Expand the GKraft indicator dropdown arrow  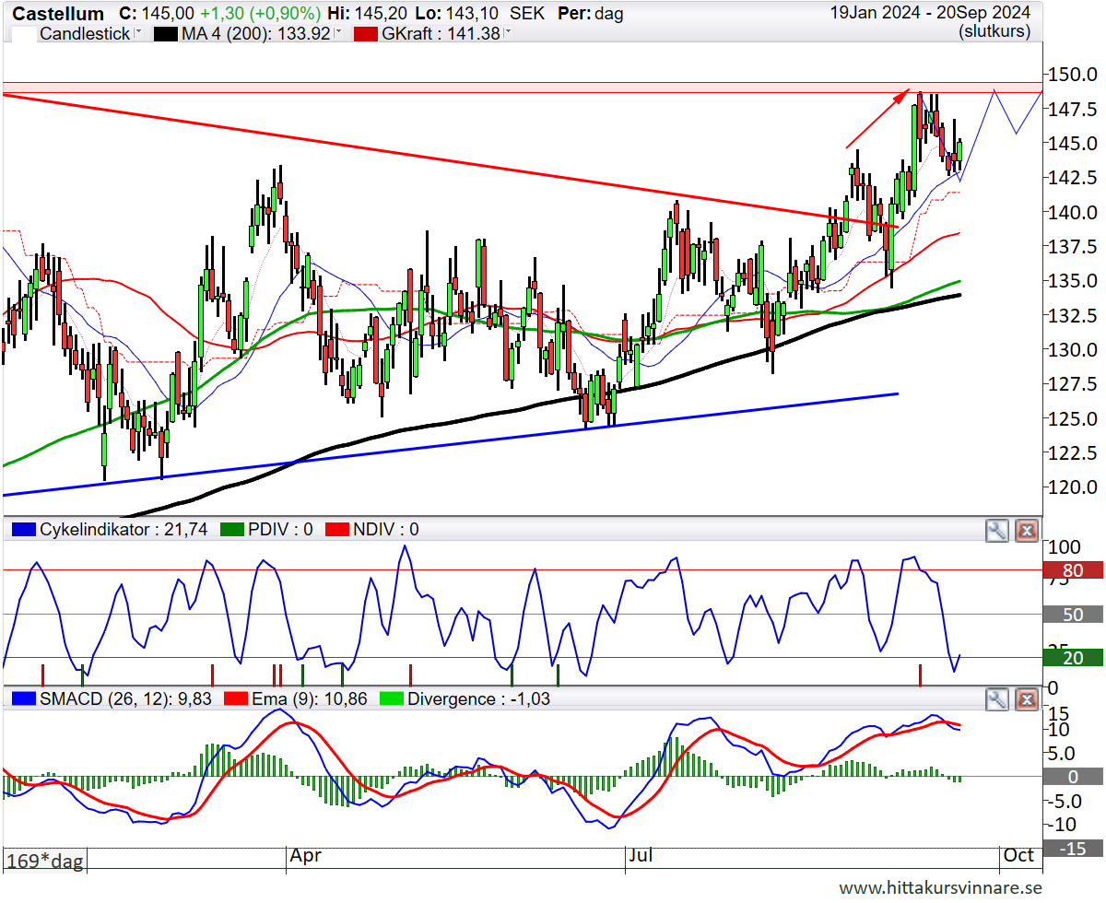click(x=507, y=33)
